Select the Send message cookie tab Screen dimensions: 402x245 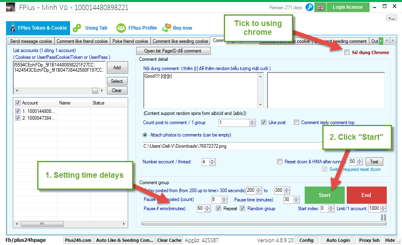click(x=31, y=41)
